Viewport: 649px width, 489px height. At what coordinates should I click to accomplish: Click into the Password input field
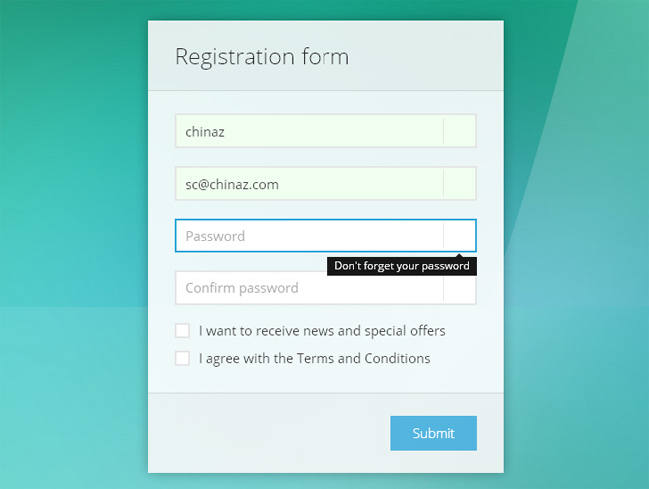310,236
